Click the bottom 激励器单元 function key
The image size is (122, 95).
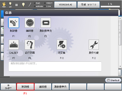click(60, 87)
